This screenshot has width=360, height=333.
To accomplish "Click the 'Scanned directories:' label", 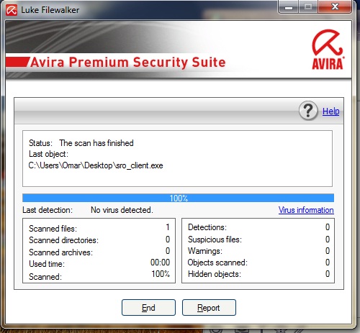I will point(63,240).
